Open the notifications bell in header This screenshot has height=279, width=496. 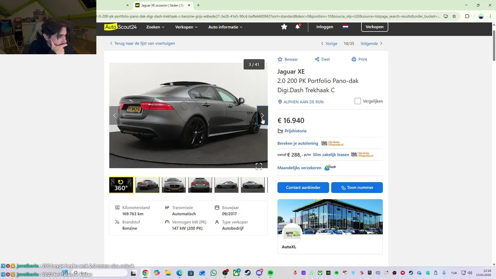298,27
